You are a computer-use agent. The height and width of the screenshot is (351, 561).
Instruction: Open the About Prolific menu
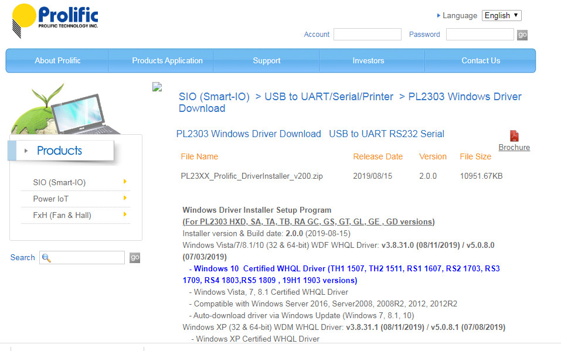(x=57, y=60)
